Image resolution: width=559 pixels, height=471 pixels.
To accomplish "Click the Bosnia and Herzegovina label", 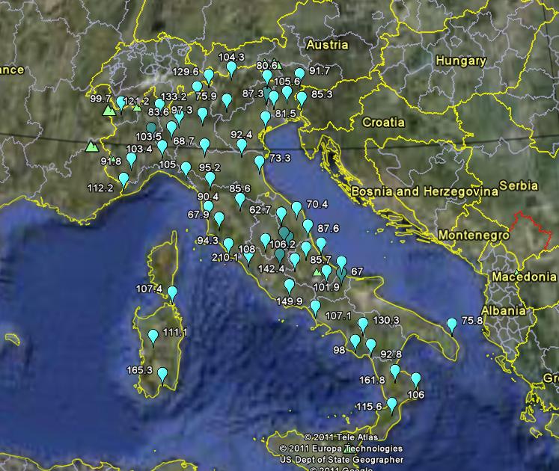I will tap(424, 191).
